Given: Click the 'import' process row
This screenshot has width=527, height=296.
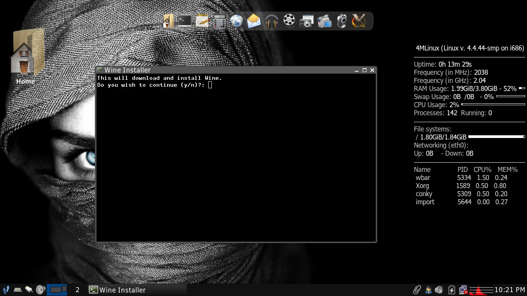Looking at the screenshot, I should [x=461, y=202].
